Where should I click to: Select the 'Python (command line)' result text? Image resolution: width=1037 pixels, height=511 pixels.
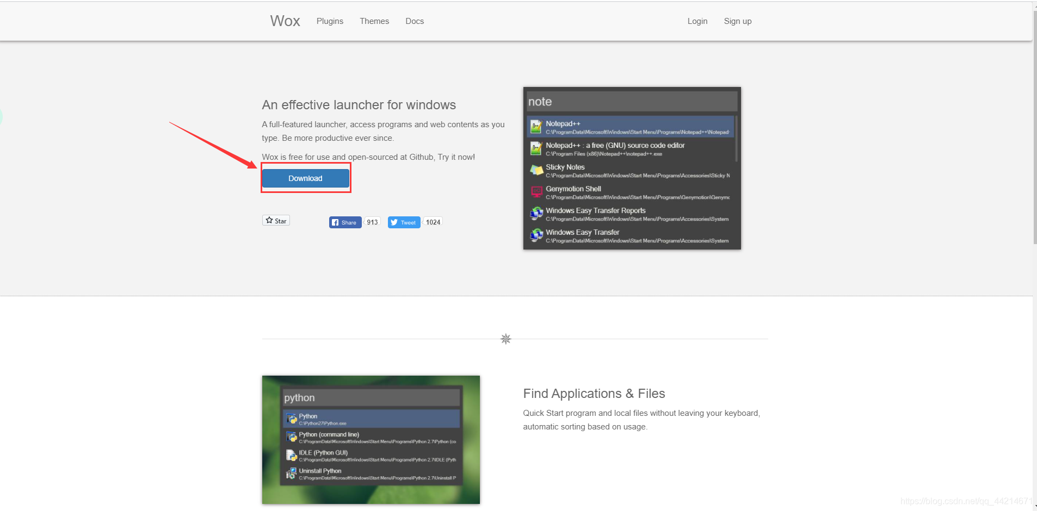point(329,434)
